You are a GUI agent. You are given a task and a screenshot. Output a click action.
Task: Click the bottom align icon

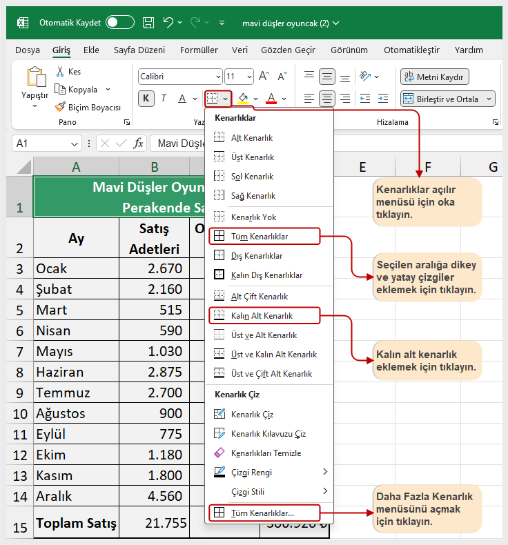tap(345, 77)
